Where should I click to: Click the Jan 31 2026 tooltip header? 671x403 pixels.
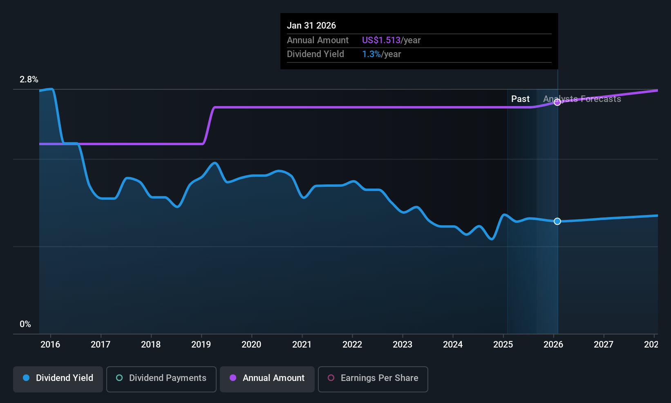click(311, 25)
